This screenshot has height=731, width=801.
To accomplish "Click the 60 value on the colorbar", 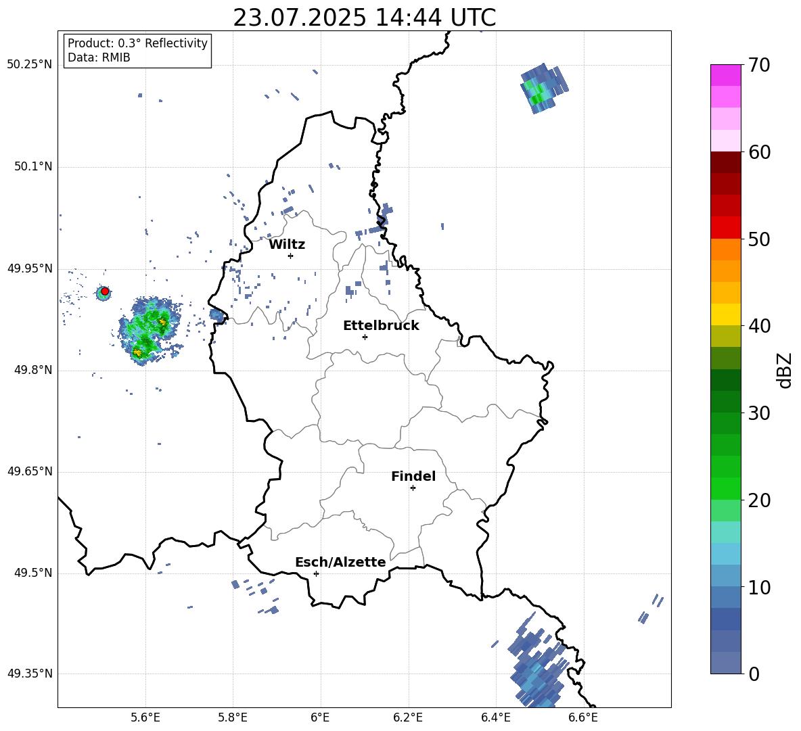I will pos(759,152).
